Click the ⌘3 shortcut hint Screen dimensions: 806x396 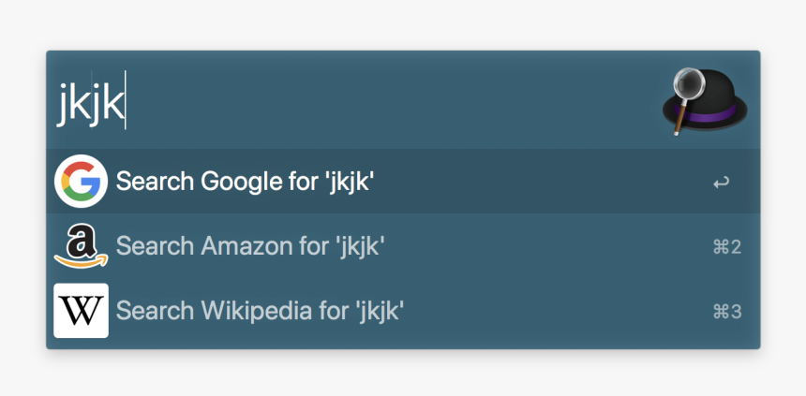[727, 312]
